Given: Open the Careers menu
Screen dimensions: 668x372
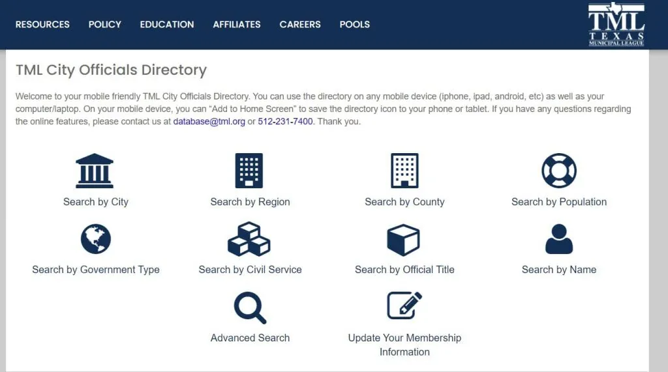Looking at the screenshot, I should pos(300,25).
